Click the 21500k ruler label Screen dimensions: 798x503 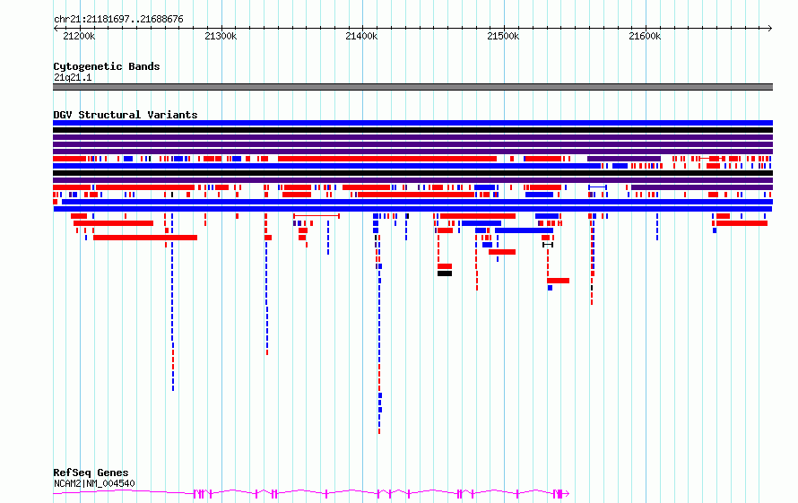(x=503, y=36)
